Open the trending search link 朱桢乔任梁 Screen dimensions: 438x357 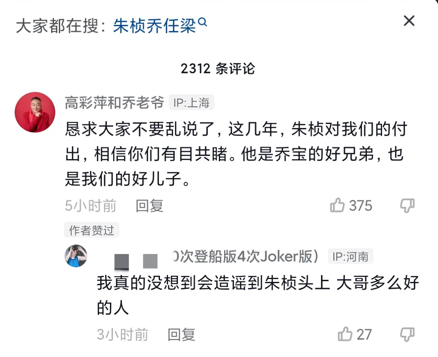(154, 27)
